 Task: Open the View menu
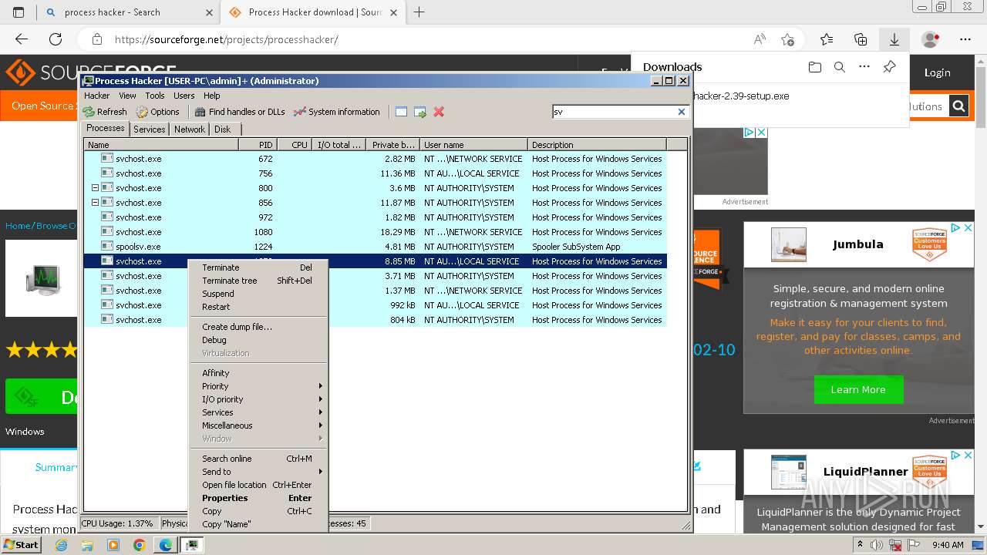pyautogui.click(x=127, y=96)
